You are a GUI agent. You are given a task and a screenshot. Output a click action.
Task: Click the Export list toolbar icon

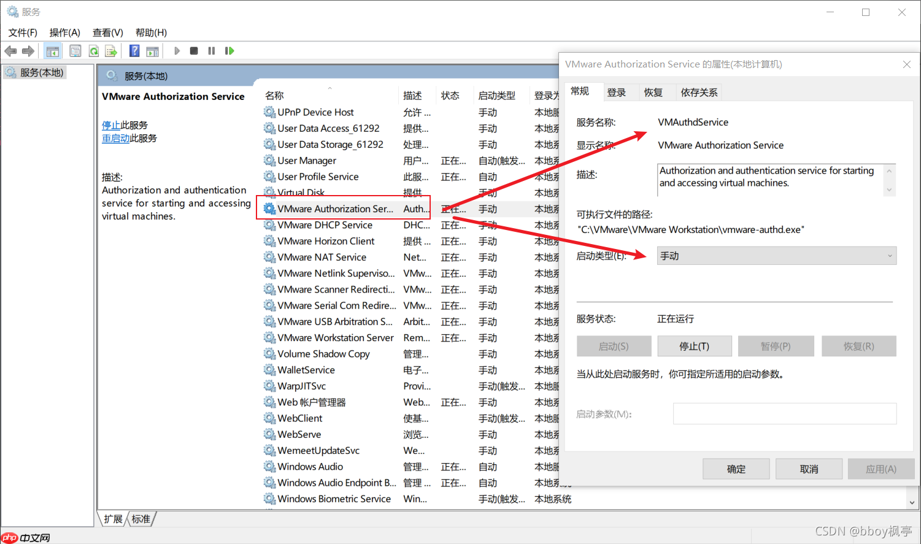[111, 50]
